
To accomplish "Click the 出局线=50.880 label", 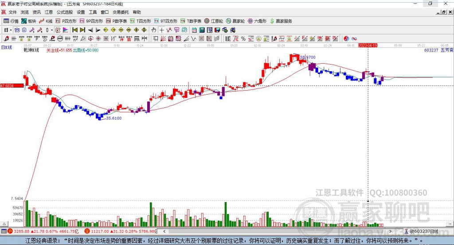I will 86,50.
